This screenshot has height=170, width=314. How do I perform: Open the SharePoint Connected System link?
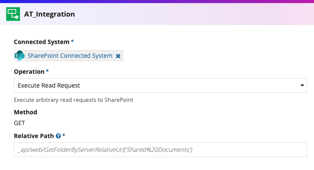coord(70,56)
